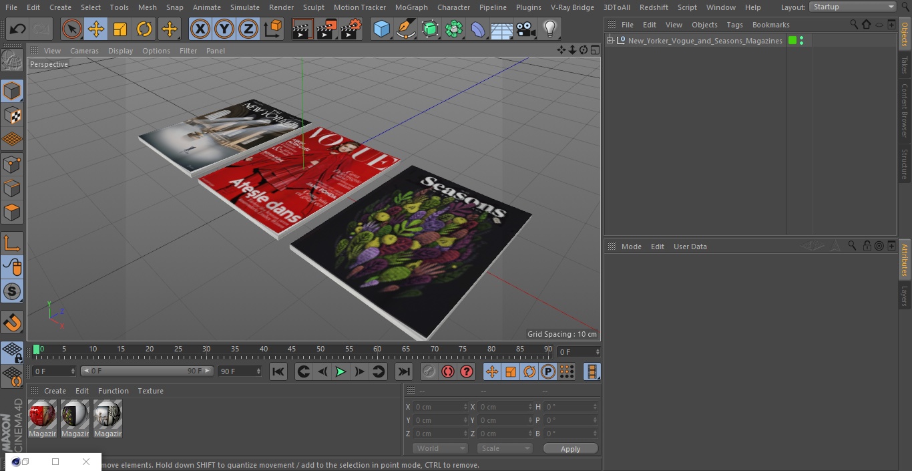The width and height of the screenshot is (912, 471).
Task: Render to Picture Viewer
Action: point(327,29)
